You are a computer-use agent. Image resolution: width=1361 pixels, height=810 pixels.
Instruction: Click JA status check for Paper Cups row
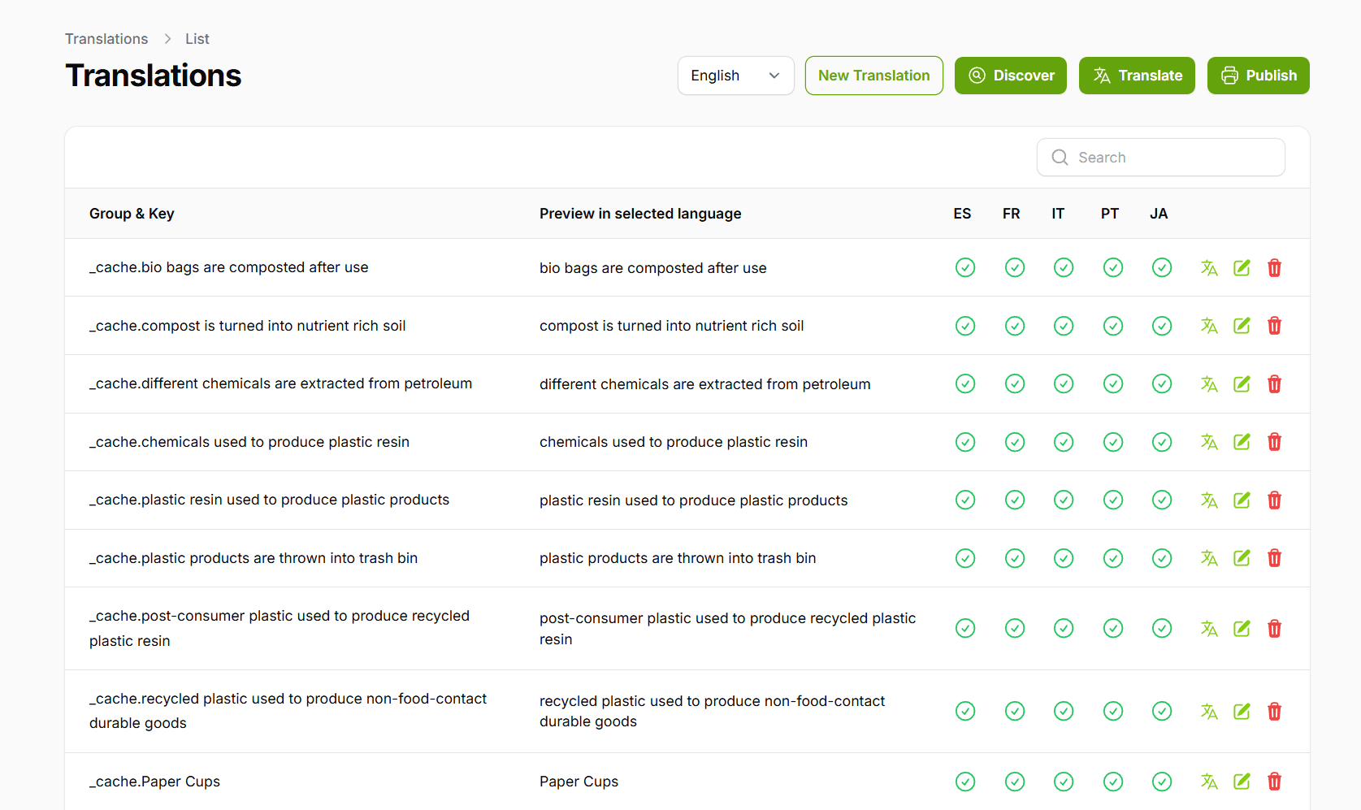coord(1162,782)
